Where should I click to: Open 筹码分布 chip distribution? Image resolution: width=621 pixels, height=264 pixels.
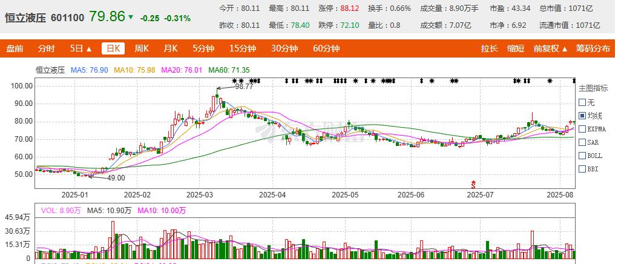593,49
